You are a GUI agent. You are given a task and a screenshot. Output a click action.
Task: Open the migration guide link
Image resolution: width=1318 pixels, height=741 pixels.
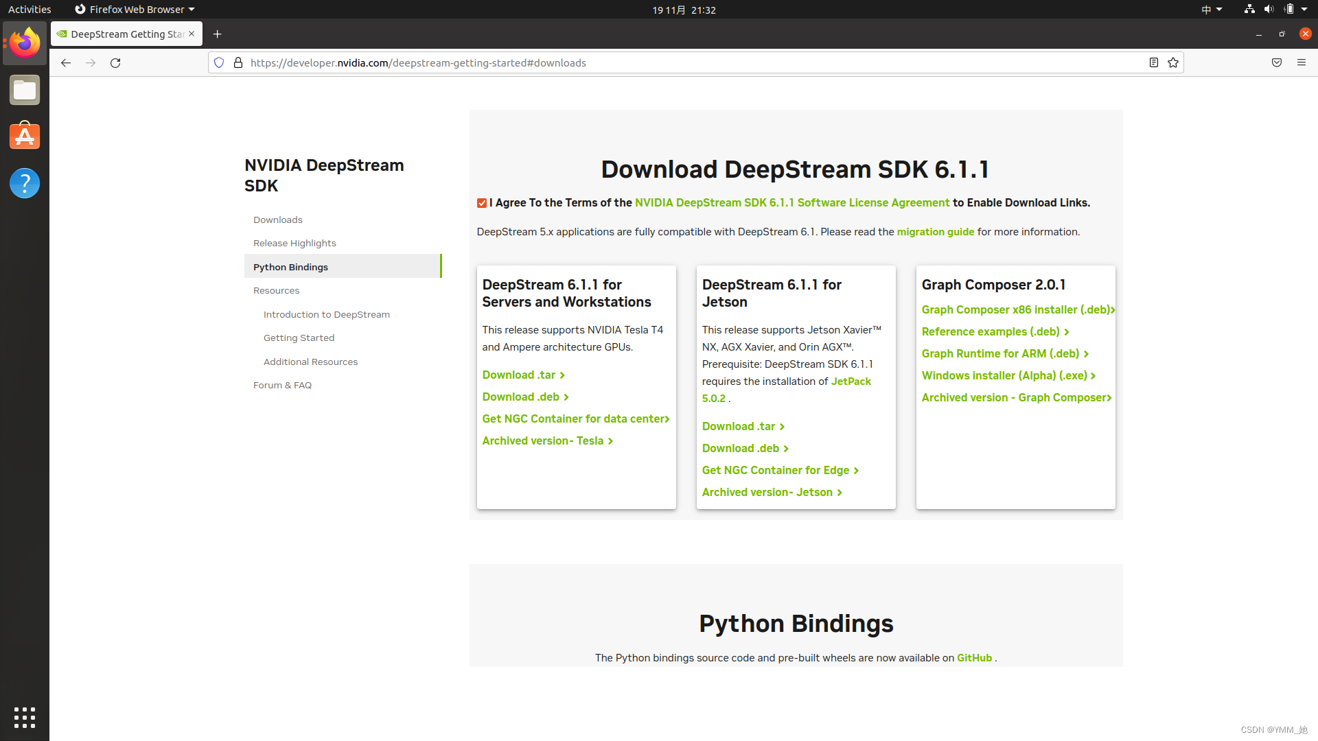click(x=935, y=232)
